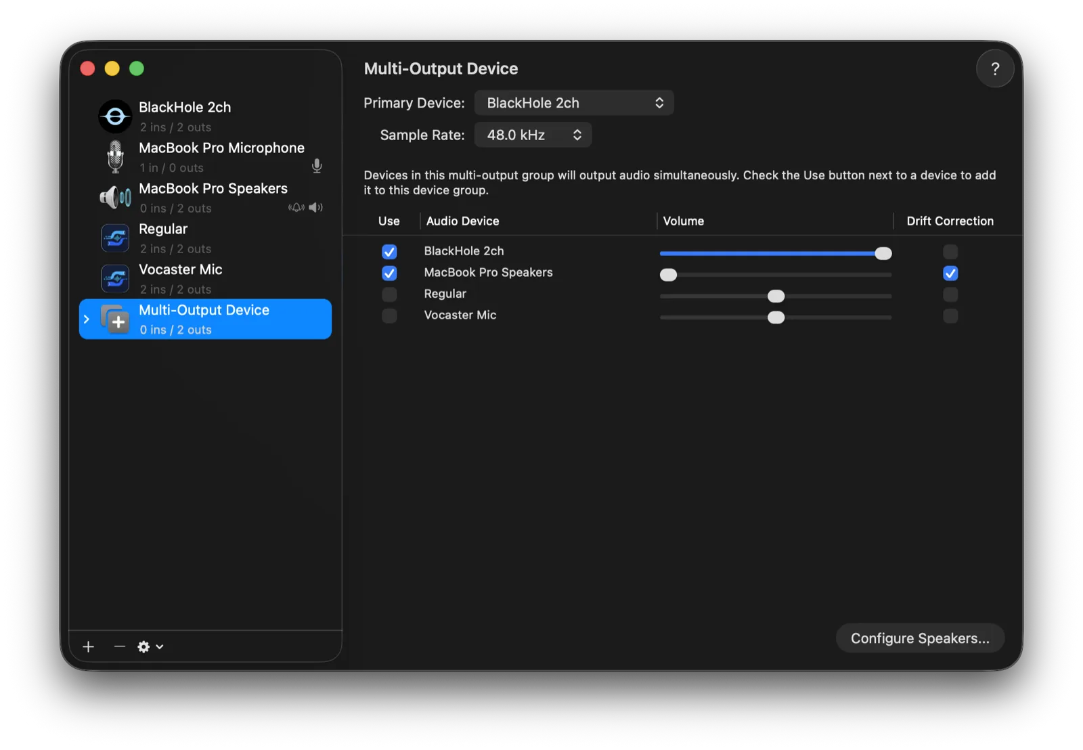Click the Vocaster Mic volume slider

click(x=776, y=317)
